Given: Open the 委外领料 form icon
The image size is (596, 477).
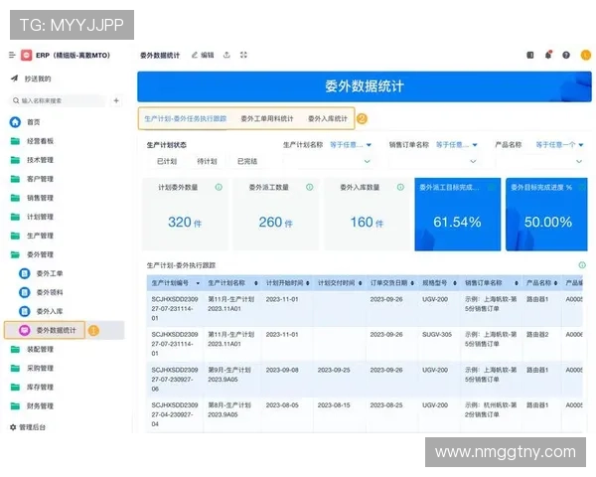Looking at the screenshot, I should pos(25,292).
